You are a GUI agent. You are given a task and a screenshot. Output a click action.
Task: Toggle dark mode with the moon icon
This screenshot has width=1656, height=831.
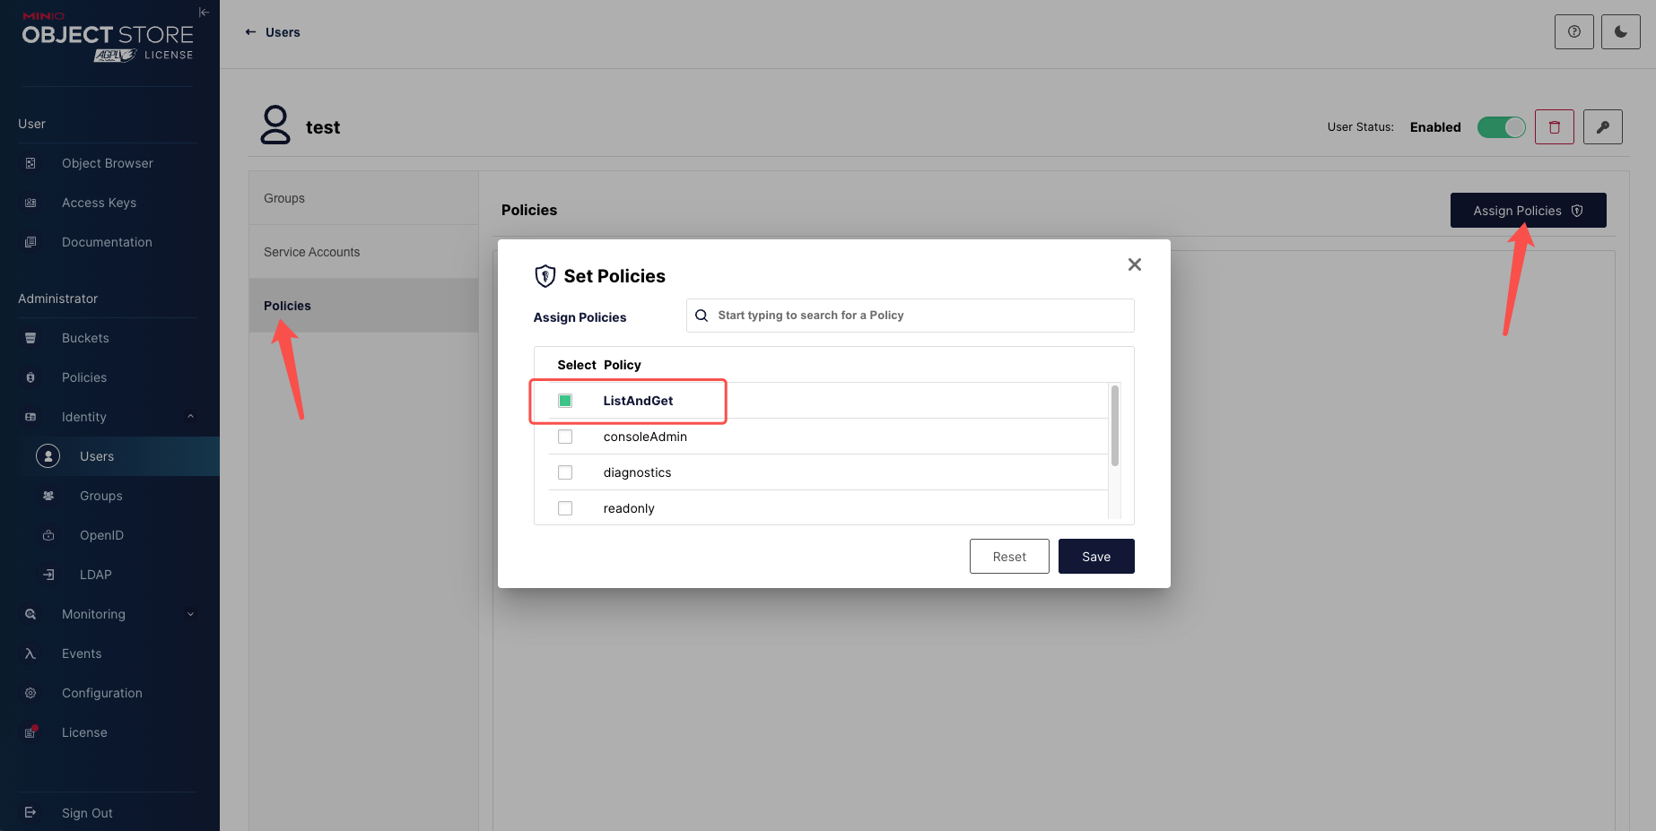[1620, 32]
